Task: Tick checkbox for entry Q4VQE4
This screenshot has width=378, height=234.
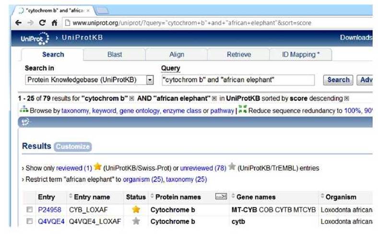Action: (30, 221)
